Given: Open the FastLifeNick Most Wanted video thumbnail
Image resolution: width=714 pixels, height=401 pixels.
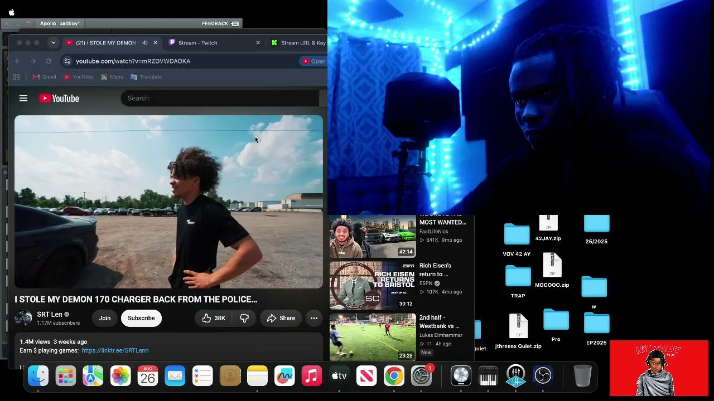Looking at the screenshot, I should (x=373, y=236).
